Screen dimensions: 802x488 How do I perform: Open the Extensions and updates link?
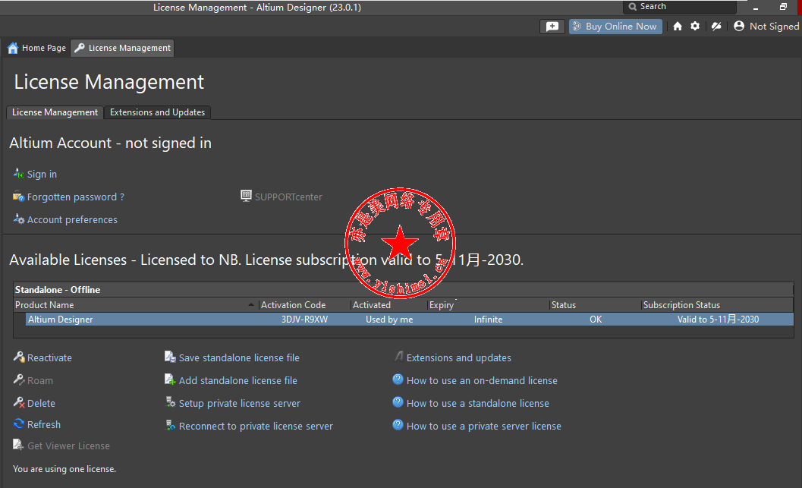tap(459, 358)
